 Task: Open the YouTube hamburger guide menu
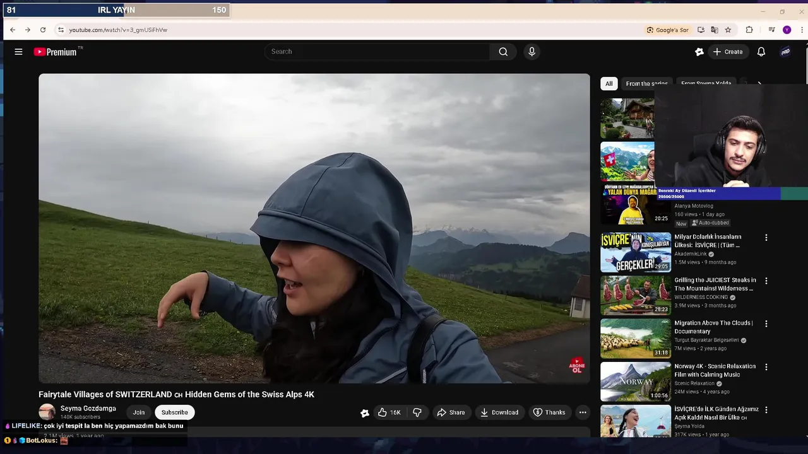coord(18,52)
